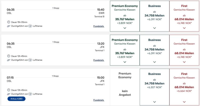Click clock icon beside Dauer 15h 05min

pyautogui.click(x=9, y=22)
